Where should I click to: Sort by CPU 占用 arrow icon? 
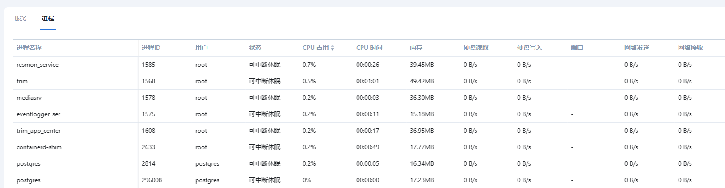[x=333, y=48]
